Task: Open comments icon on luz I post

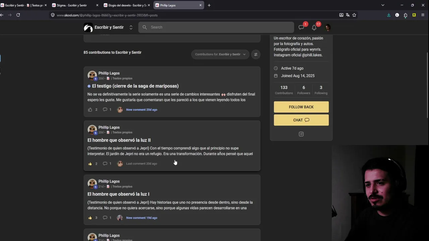Action: click(105, 218)
